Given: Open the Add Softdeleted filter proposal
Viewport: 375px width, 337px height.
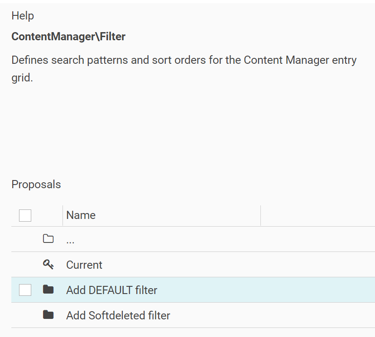Looking at the screenshot, I should point(118,315).
